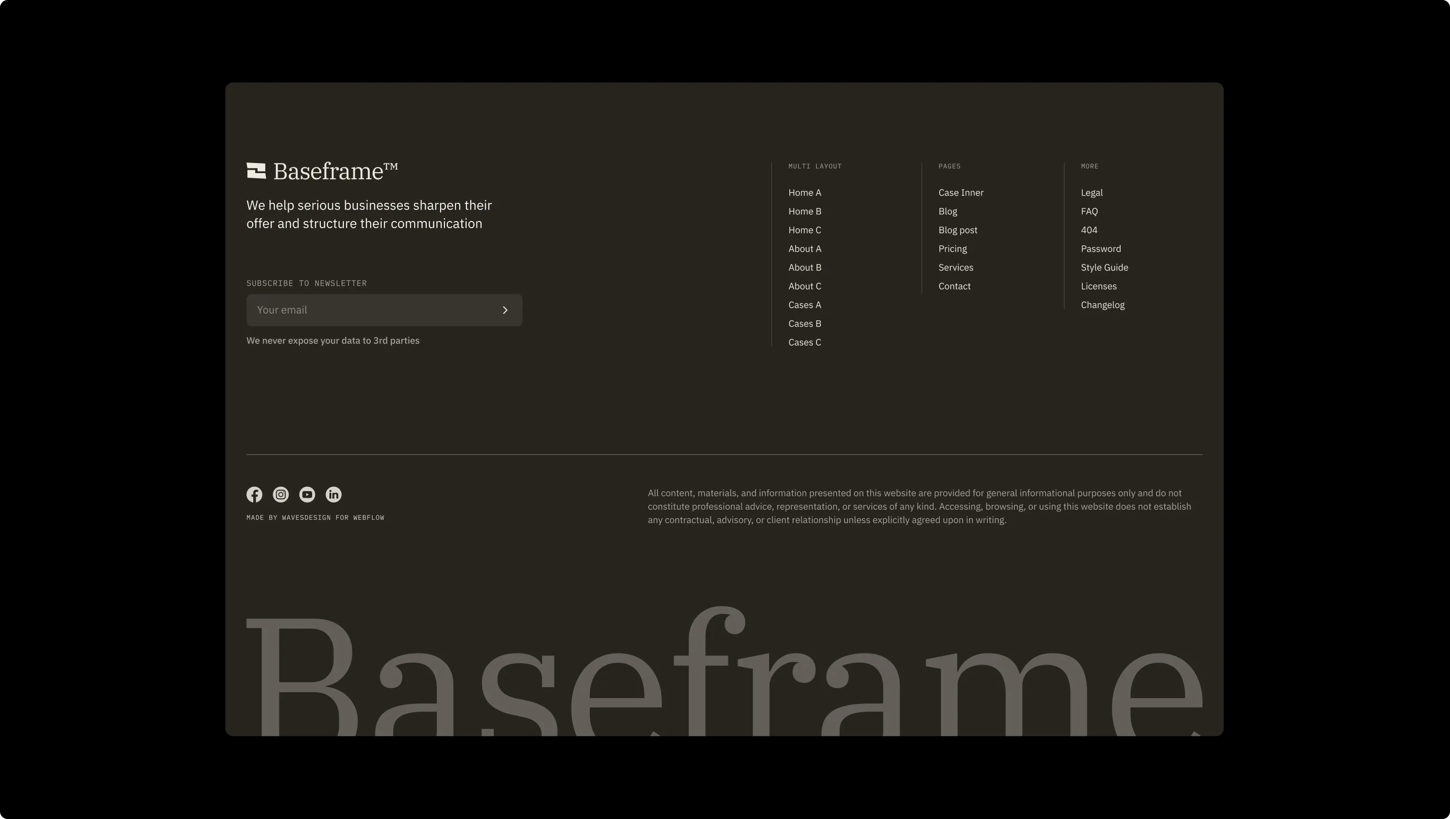1450x819 pixels.
Task: Submit newsletter email with arrow button
Action: (x=505, y=310)
